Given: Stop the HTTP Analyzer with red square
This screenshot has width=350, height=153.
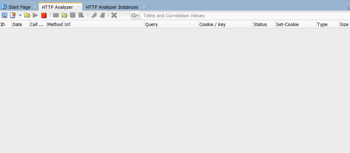Looking at the screenshot, I should coord(44,15).
